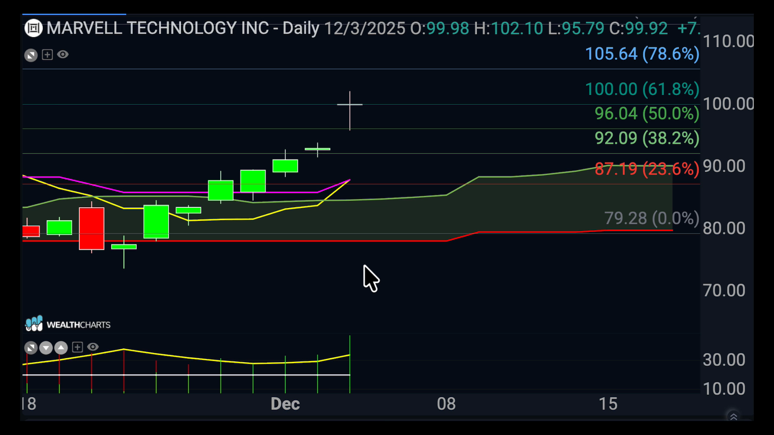Expand the bottom panel double-chevron
Viewport: 774px width, 435px height.
click(x=733, y=417)
